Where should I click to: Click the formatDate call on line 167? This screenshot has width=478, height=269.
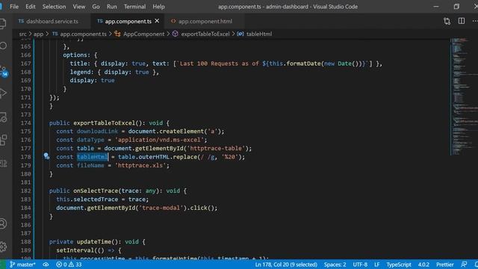(x=304, y=64)
